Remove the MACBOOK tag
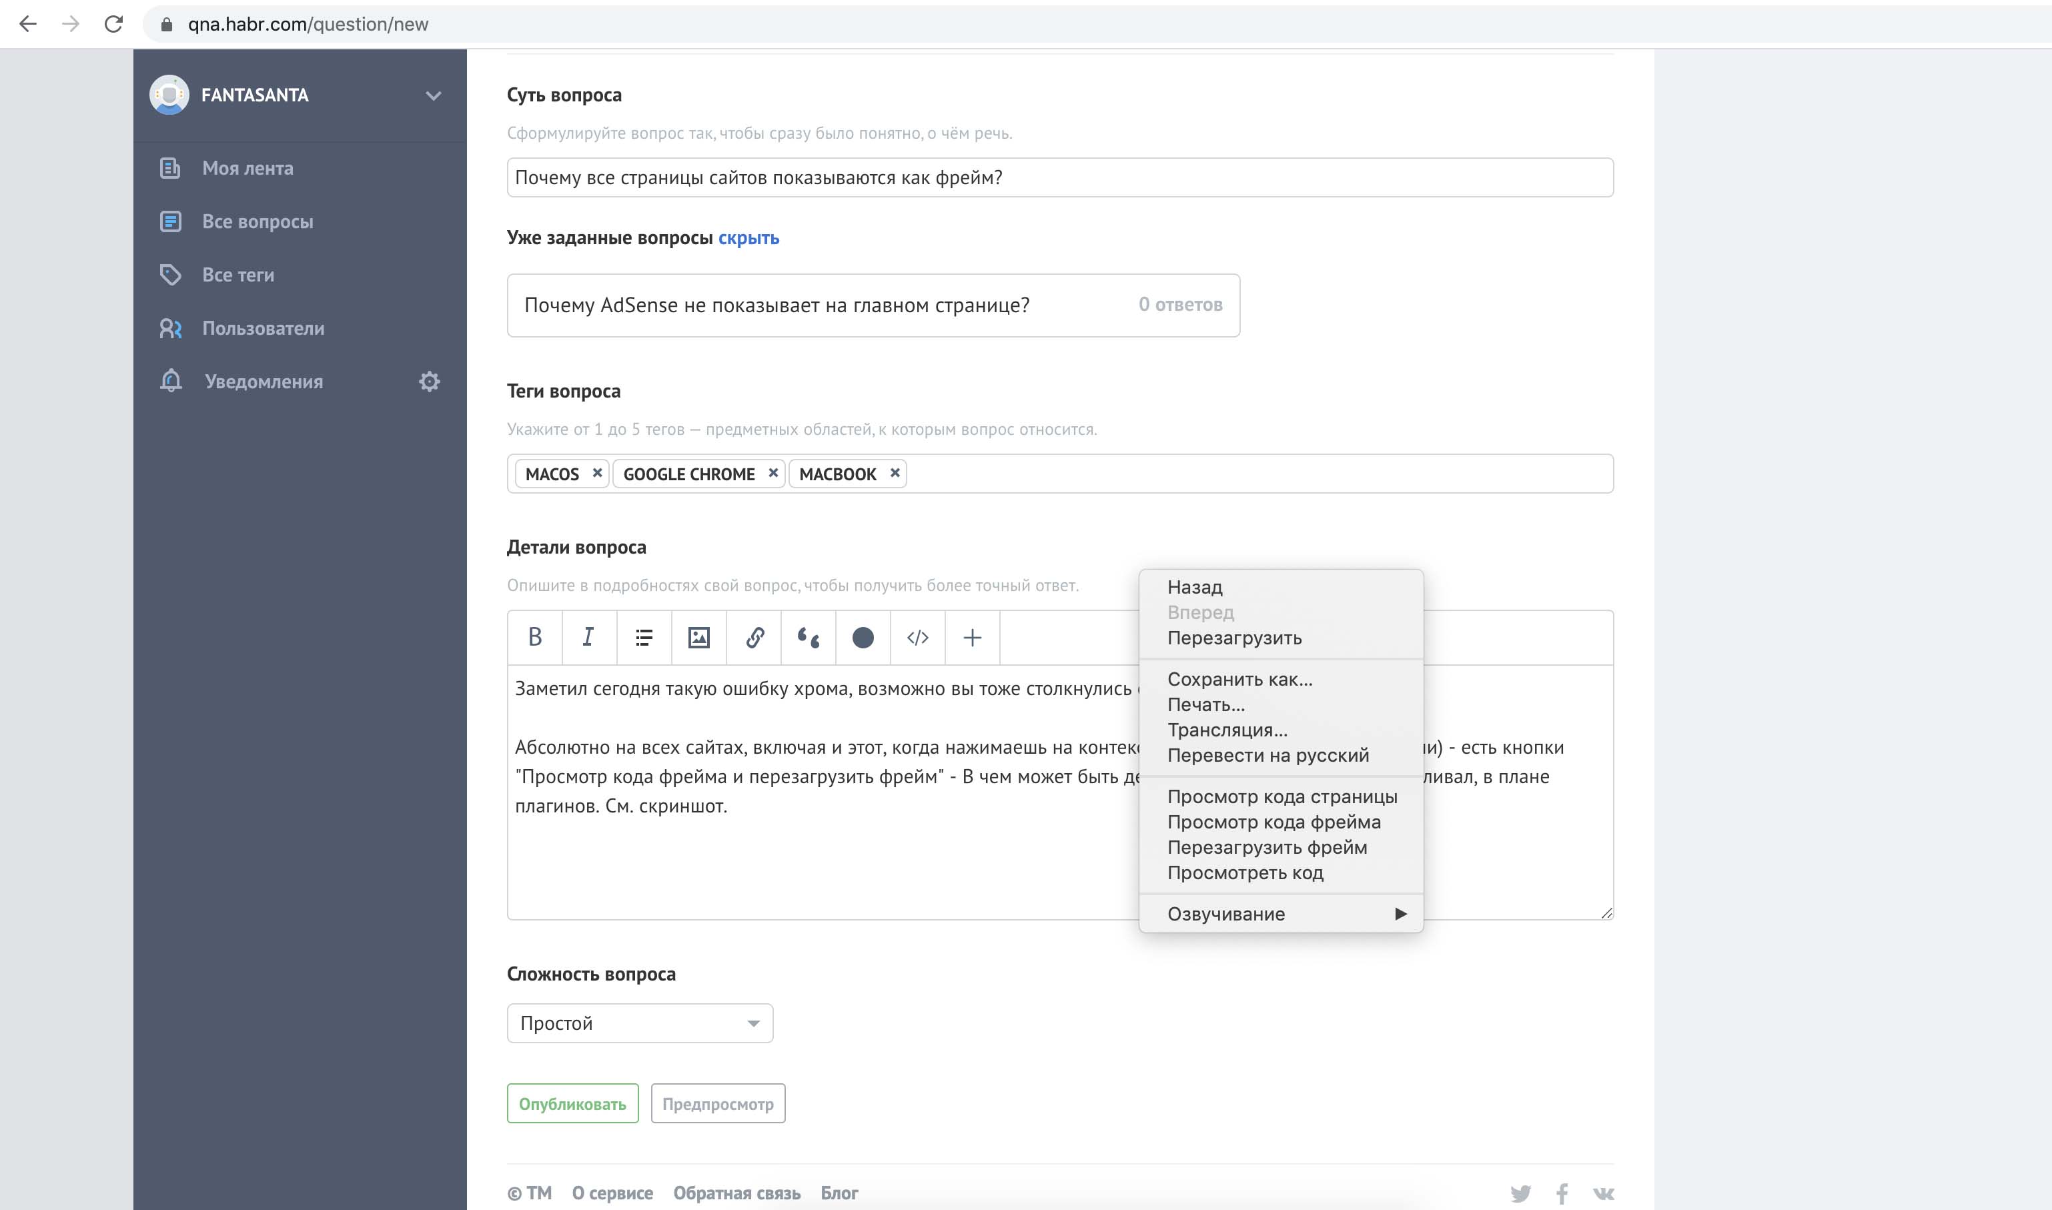Image resolution: width=2052 pixels, height=1210 pixels. 895,473
